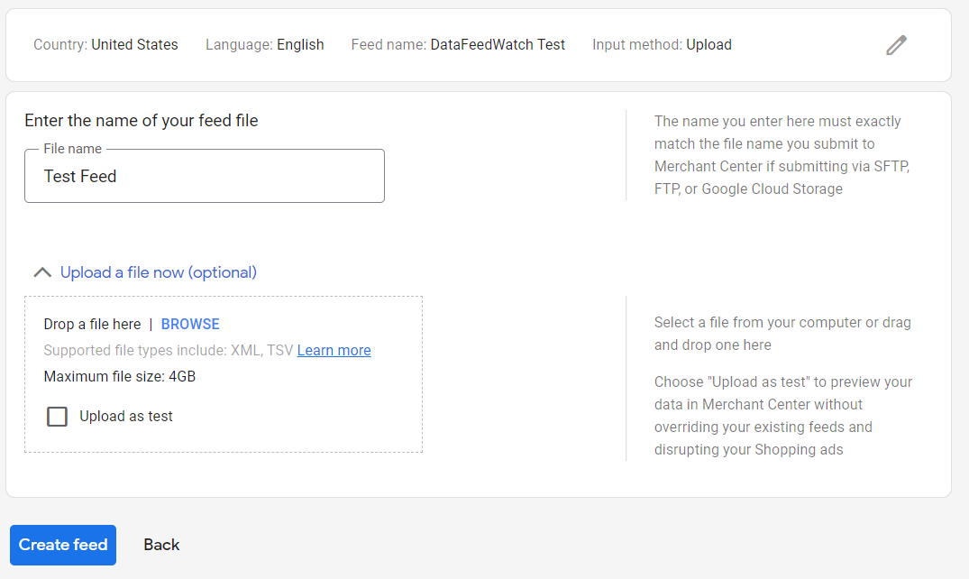Click Back to return to previous step
The height and width of the screenshot is (579, 969).
pos(160,545)
